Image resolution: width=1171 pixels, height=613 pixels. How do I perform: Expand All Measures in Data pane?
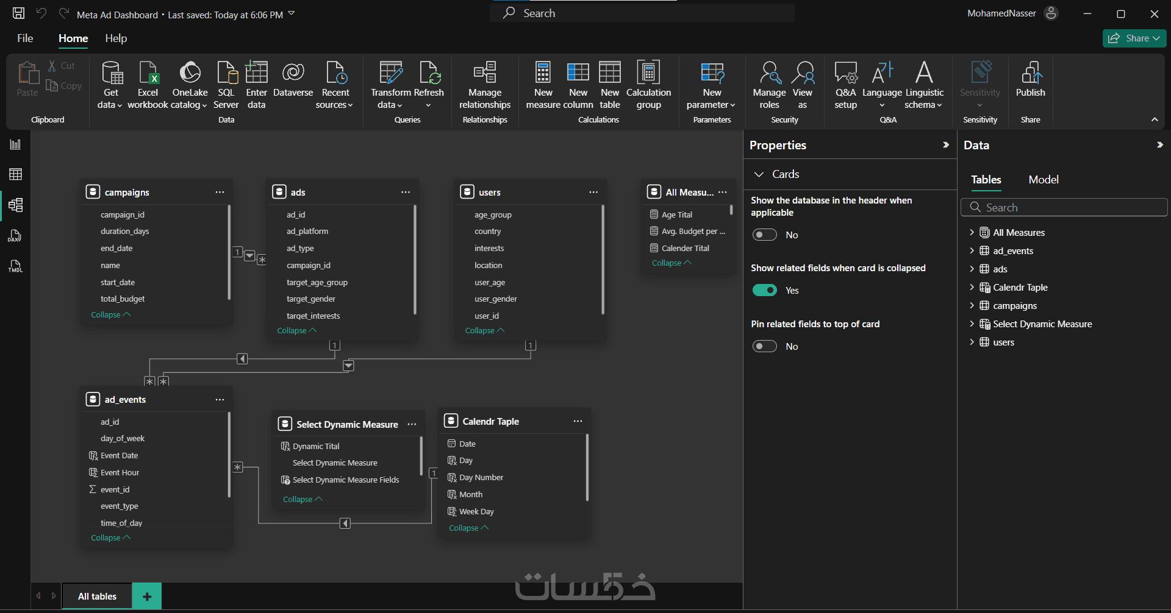972,232
